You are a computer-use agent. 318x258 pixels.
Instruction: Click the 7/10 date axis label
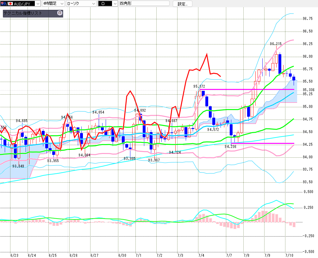point(289,255)
